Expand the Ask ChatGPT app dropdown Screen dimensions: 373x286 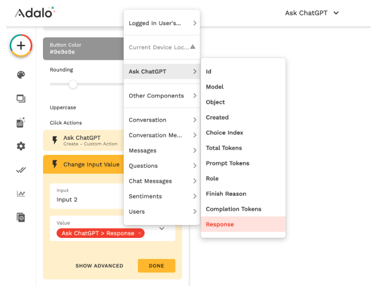312,13
